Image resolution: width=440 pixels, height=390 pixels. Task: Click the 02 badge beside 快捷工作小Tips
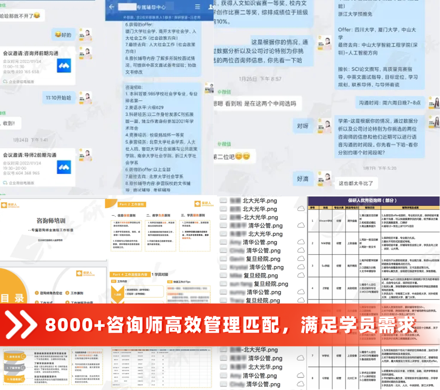point(170,282)
